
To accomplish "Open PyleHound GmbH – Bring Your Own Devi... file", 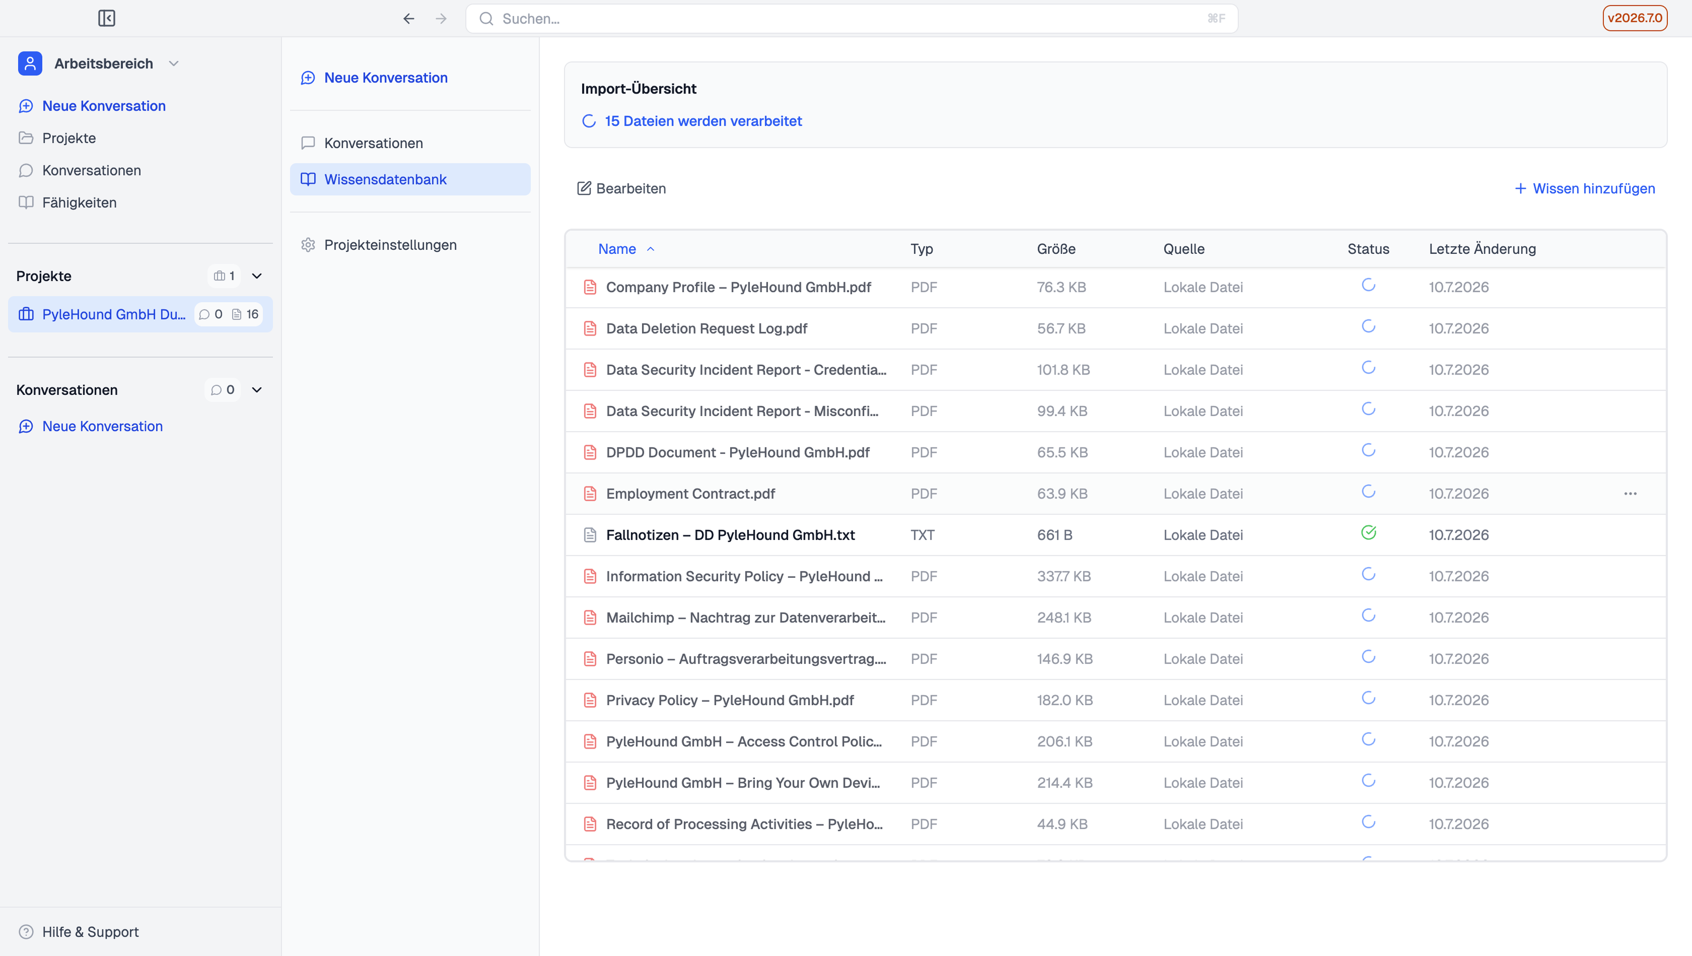I will click(743, 783).
